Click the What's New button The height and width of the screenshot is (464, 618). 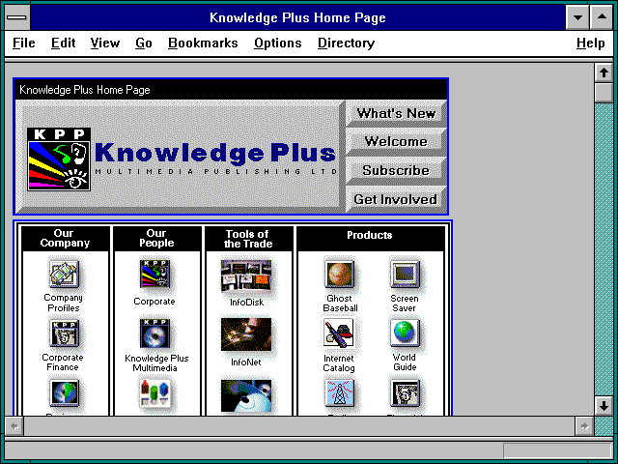(396, 114)
